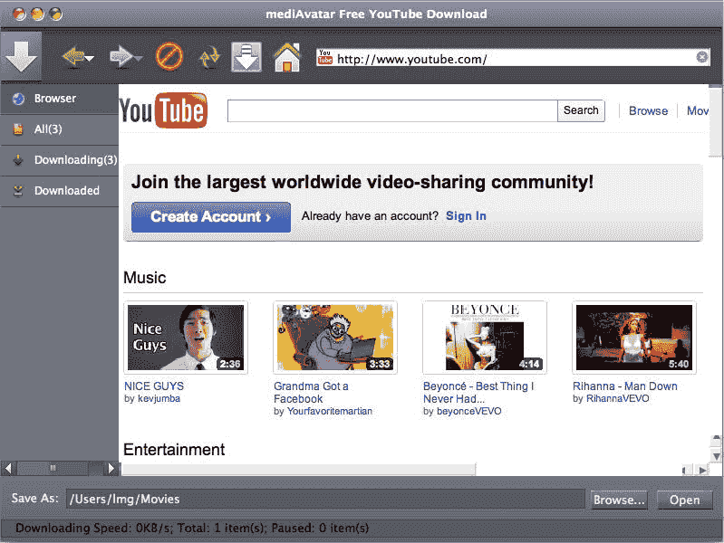Open the beyonceVEVO channel link
The width and height of the screenshot is (724, 543).
468,411
